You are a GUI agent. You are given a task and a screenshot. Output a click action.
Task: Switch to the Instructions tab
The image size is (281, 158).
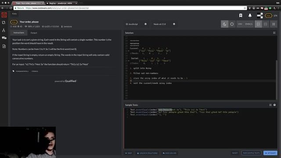click(18, 32)
